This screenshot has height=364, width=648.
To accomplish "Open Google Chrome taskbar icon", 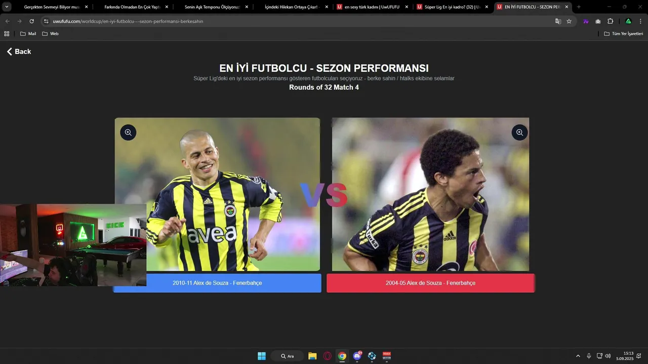I will (x=342, y=356).
